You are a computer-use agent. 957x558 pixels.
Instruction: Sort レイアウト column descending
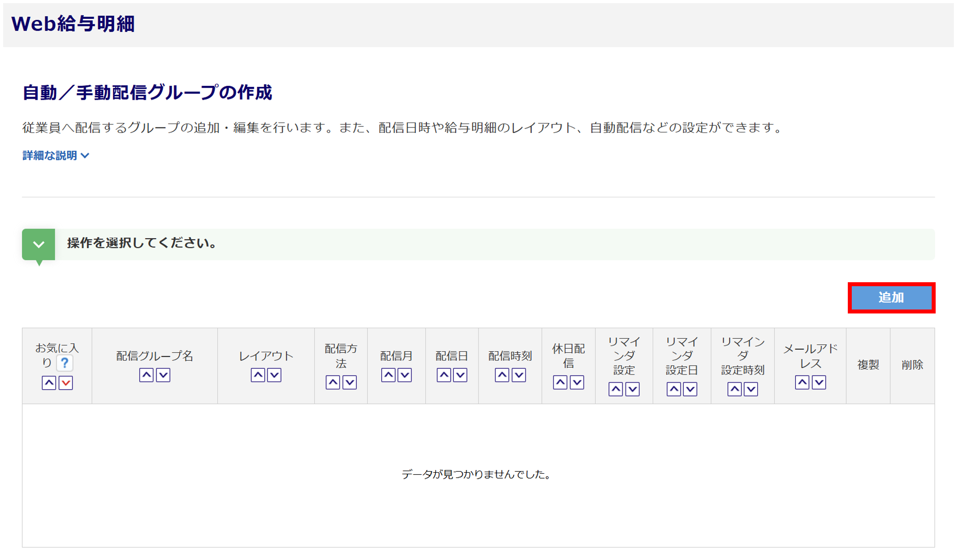[x=274, y=375]
